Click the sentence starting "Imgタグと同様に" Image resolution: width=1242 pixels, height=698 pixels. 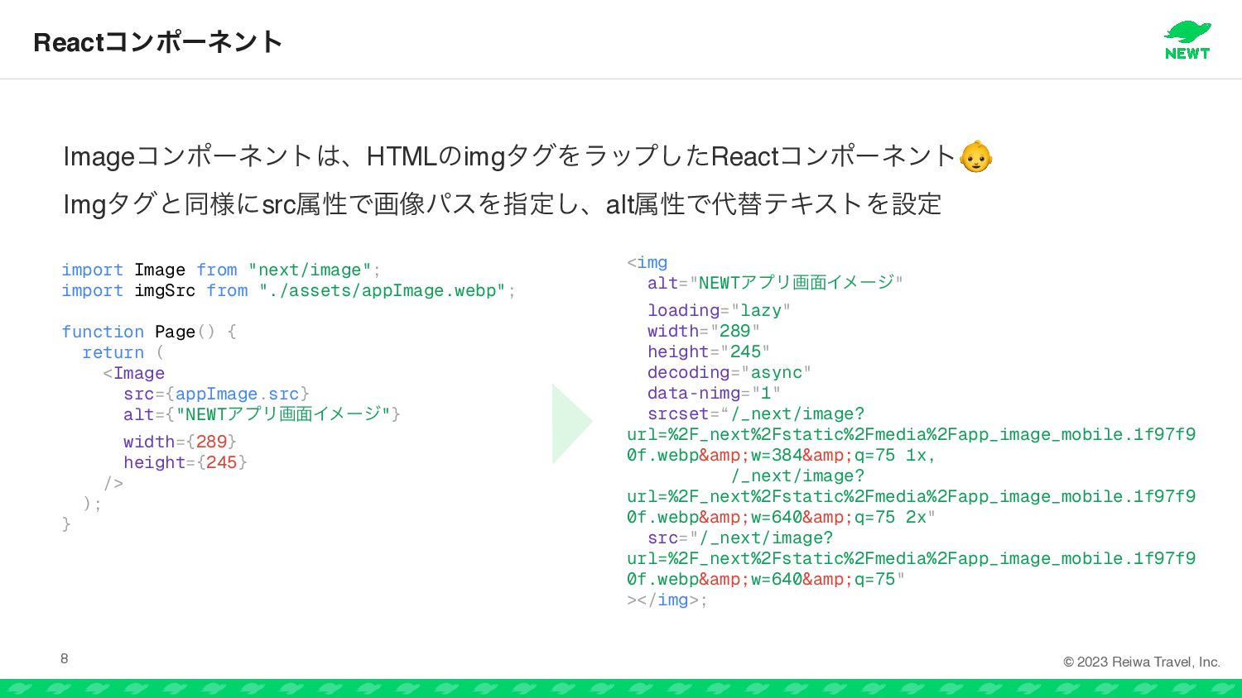503,203
